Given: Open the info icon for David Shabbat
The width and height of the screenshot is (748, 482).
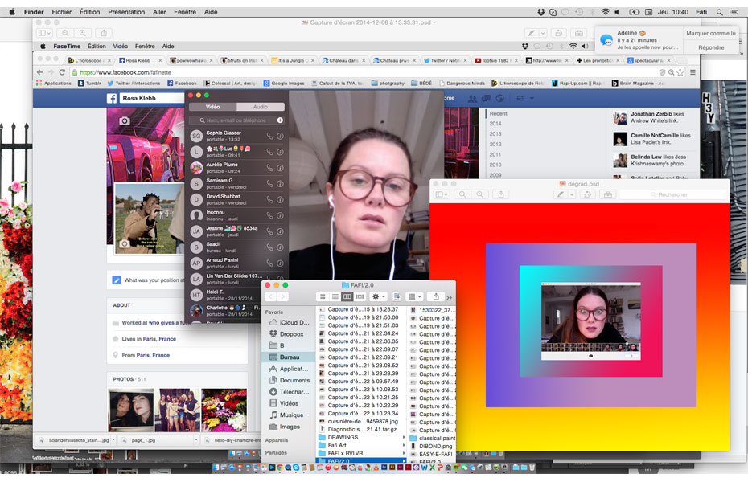Looking at the screenshot, I should click(281, 199).
